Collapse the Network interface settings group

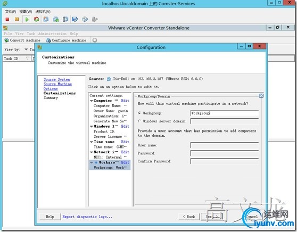tap(92, 152)
